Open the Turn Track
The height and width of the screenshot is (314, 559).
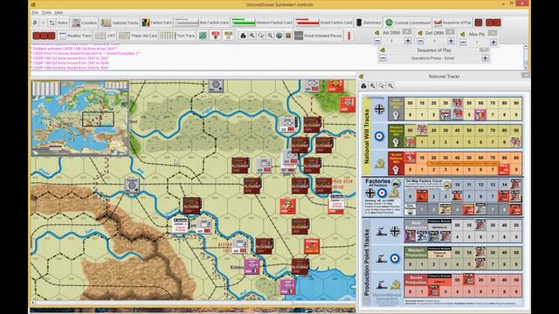pyautogui.click(x=177, y=36)
